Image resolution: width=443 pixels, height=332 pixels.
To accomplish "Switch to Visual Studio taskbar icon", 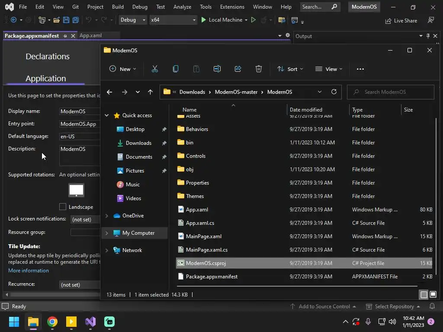I will pyautogui.click(x=90, y=322).
